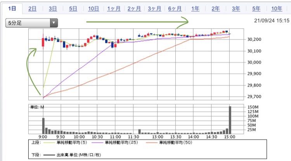Click the 14:00 time axis label
Screen dimensions: 291x161
pyautogui.click(x=193, y=137)
